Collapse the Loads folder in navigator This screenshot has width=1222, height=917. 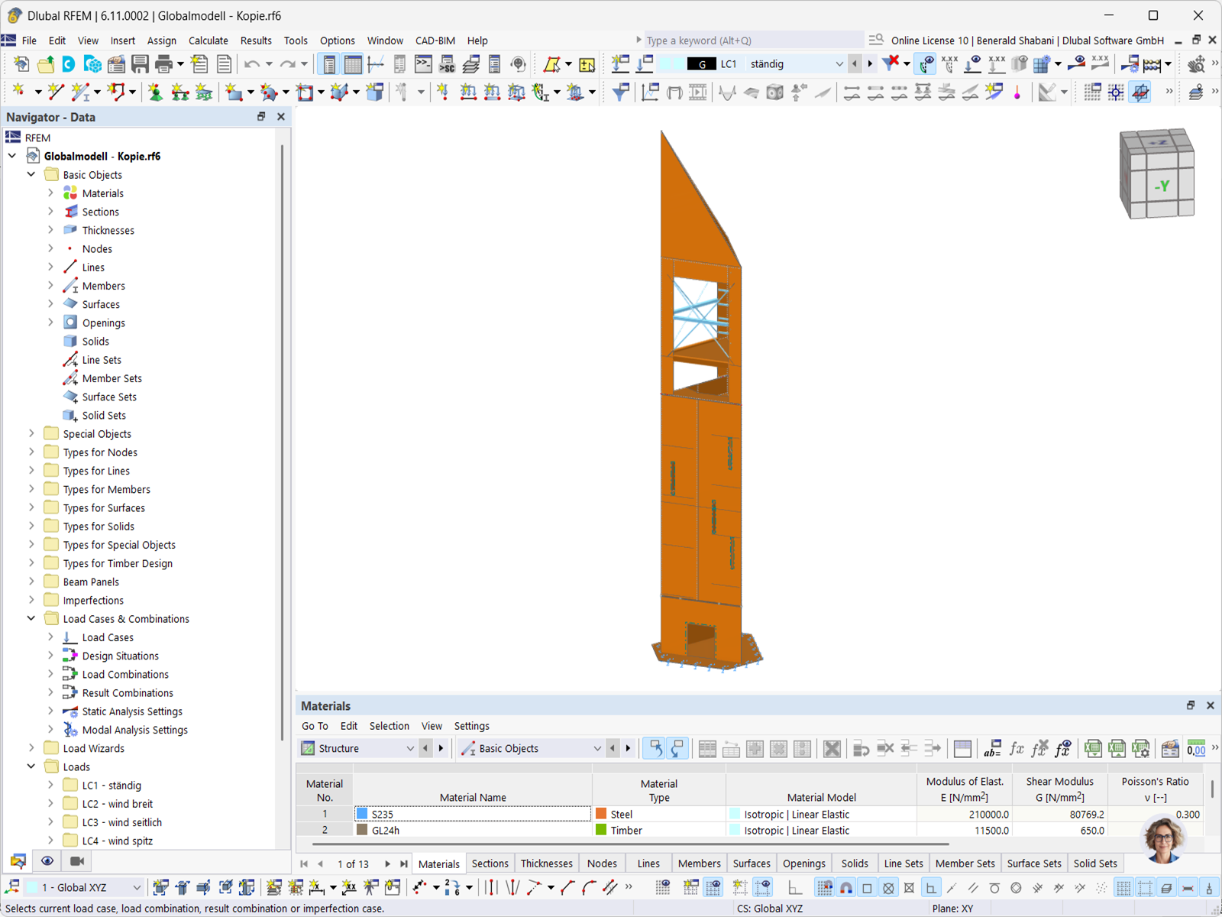coord(31,766)
